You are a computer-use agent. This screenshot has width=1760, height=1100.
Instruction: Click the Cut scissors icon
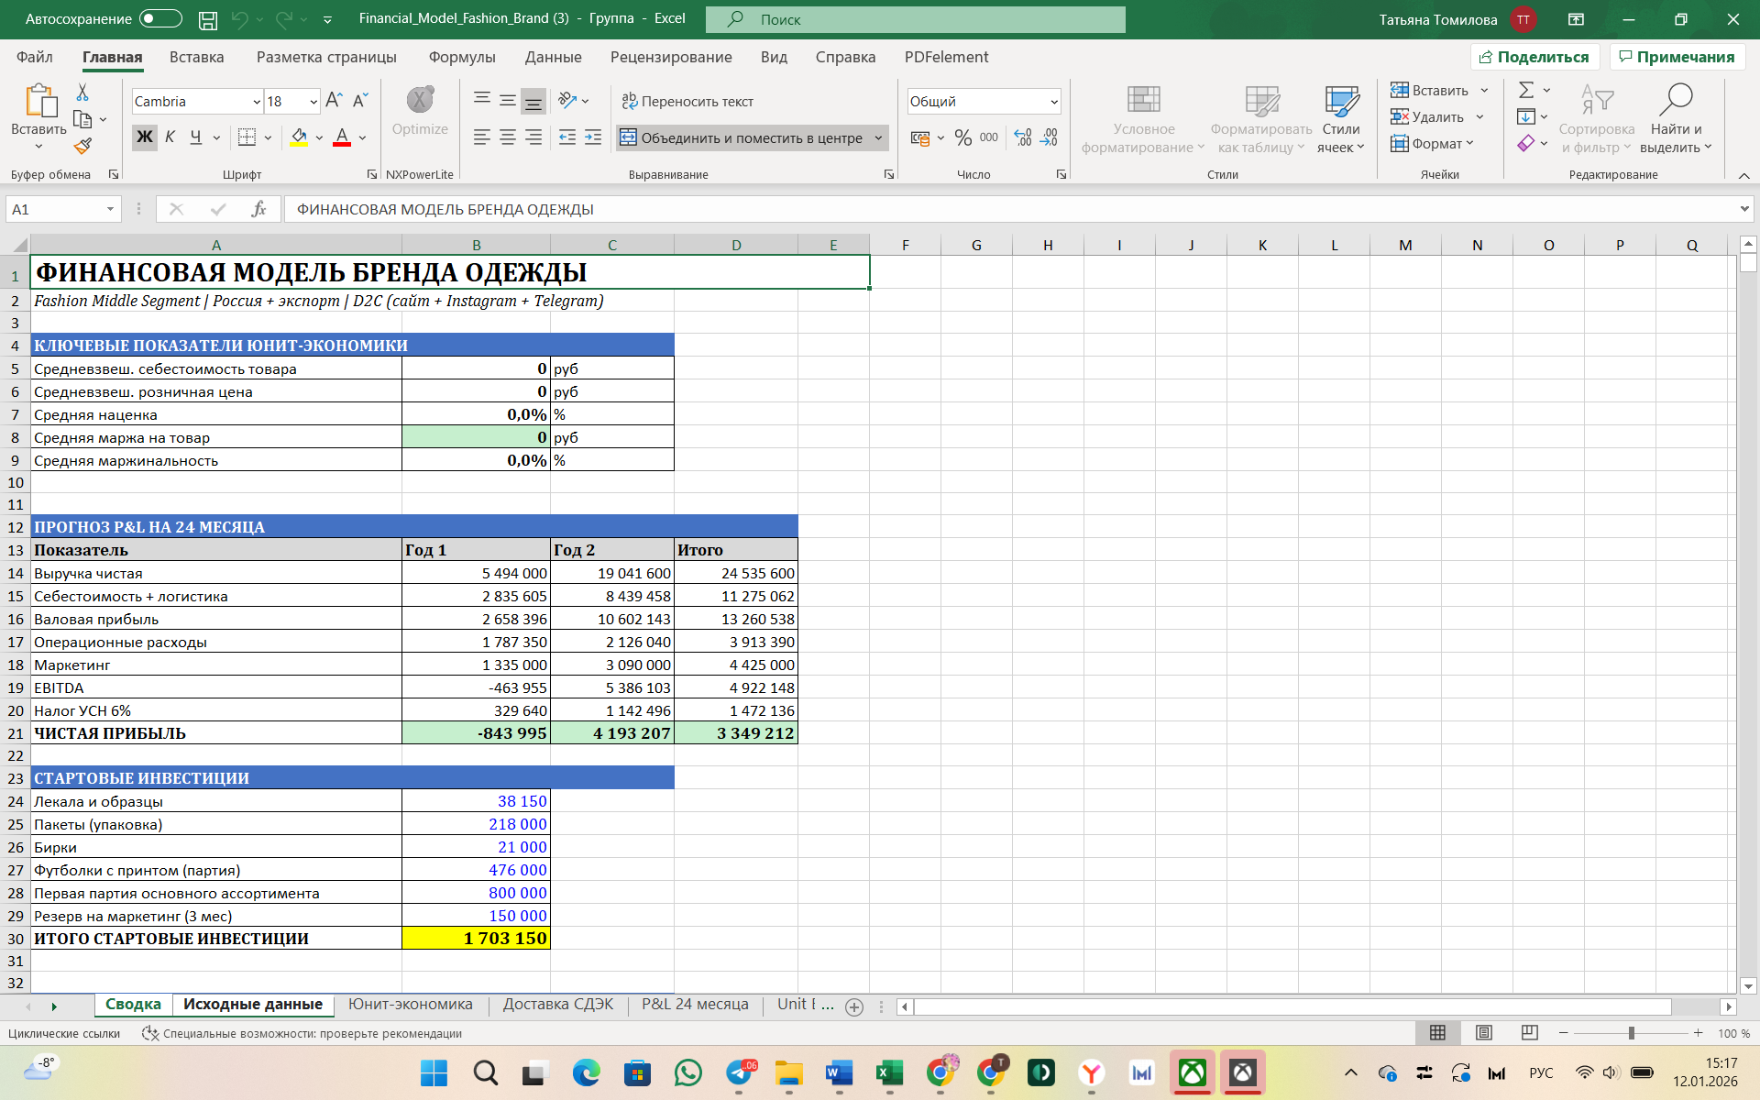tap(82, 93)
